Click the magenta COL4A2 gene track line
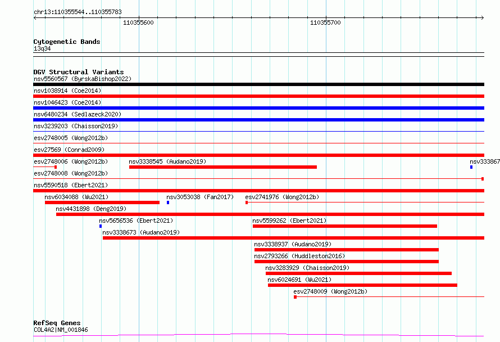The image size is (500, 342). coord(258,335)
